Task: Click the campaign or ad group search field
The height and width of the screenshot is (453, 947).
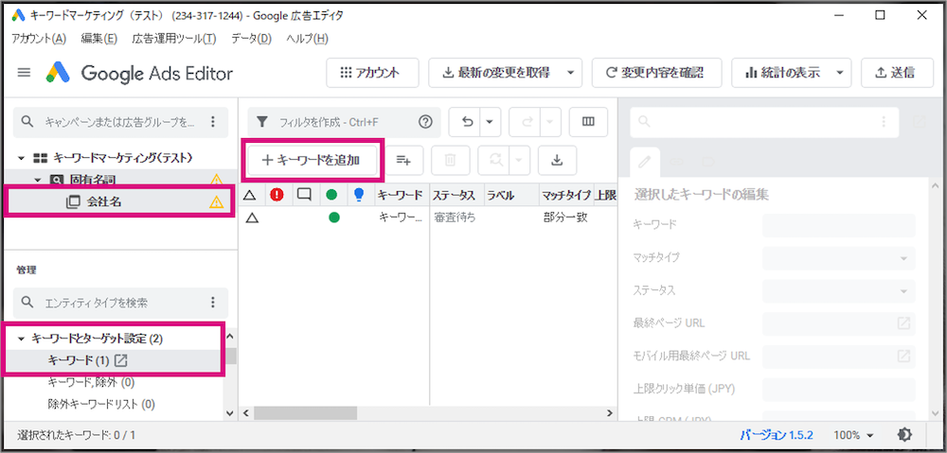Action: click(120, 122)
